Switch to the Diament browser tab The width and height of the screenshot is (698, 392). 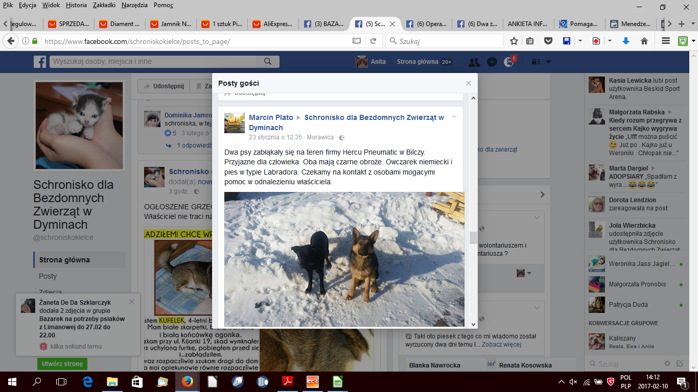click(120, 24)
